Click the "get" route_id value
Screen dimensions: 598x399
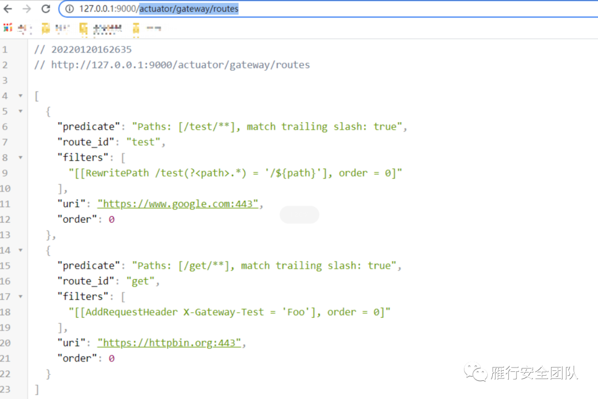[140, 281]
